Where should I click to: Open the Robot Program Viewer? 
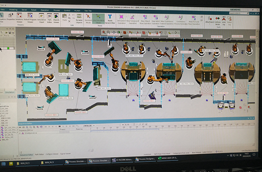[30, 18]
